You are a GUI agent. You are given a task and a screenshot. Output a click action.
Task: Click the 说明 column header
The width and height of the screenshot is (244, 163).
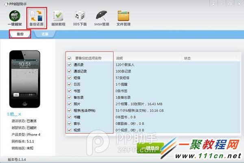click(119, 58)
